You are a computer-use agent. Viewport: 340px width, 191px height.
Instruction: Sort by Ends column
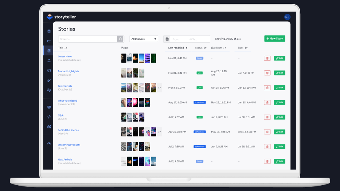(x=243, y=48)
